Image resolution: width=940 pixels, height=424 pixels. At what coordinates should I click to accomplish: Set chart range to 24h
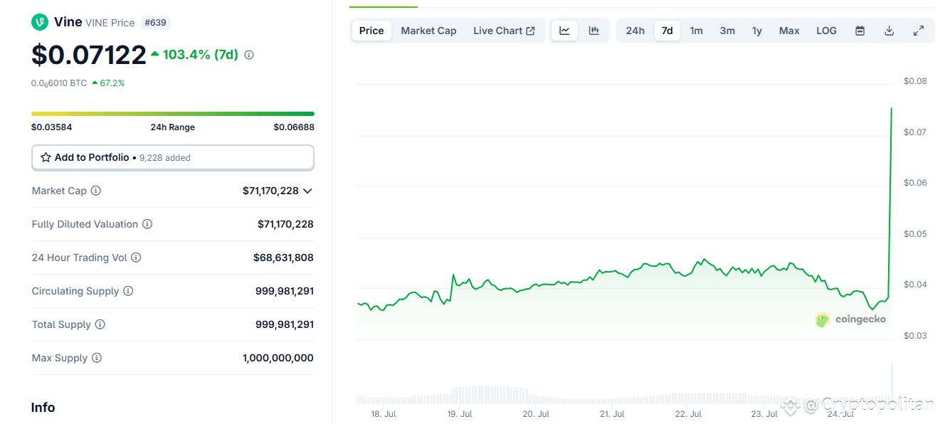(x=635, y=31)
